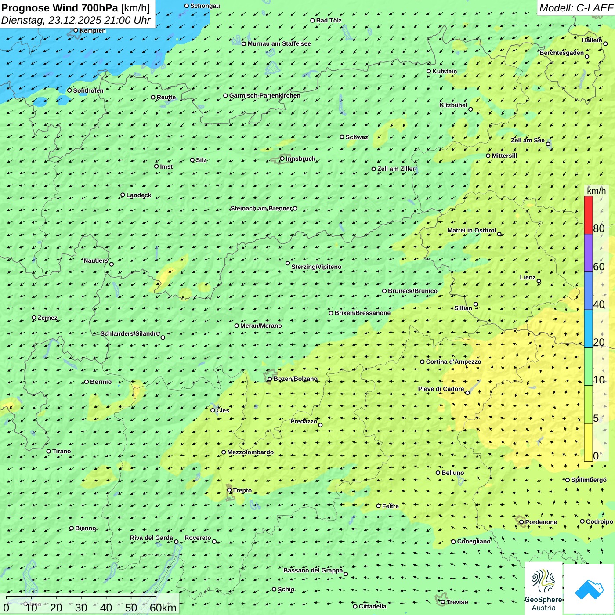Image resolution: width=615 pixels, height=615 pixels.
Task: Click the distance scale bar at 60km
Action: [156, 597]
